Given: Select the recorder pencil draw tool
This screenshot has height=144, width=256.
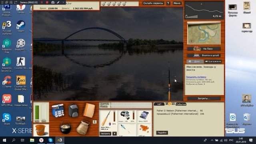Looking at the screenshot, I should pyautogui.click(x=58, y=2).
